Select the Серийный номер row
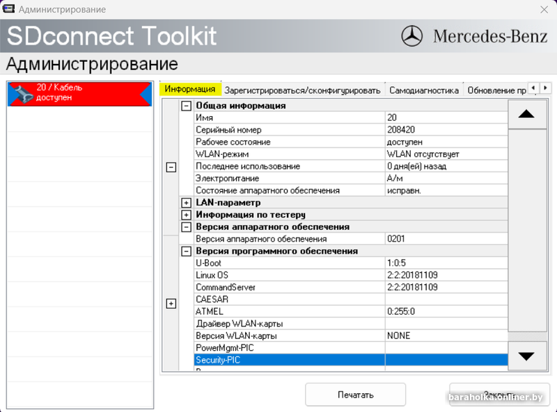 [x=351, y=130]
